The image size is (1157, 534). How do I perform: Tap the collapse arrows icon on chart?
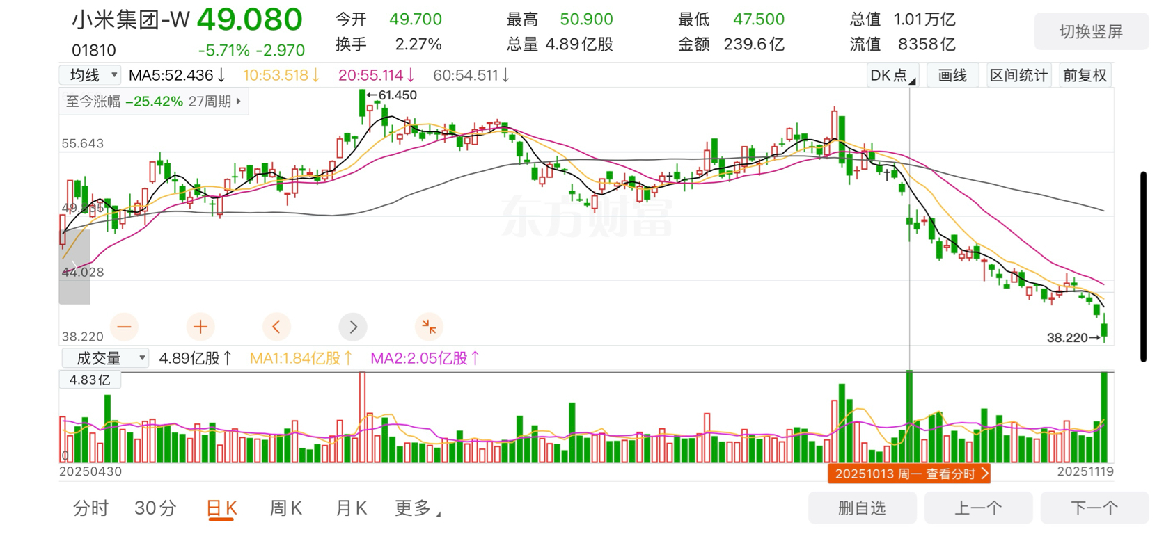[x=429, y=326]
